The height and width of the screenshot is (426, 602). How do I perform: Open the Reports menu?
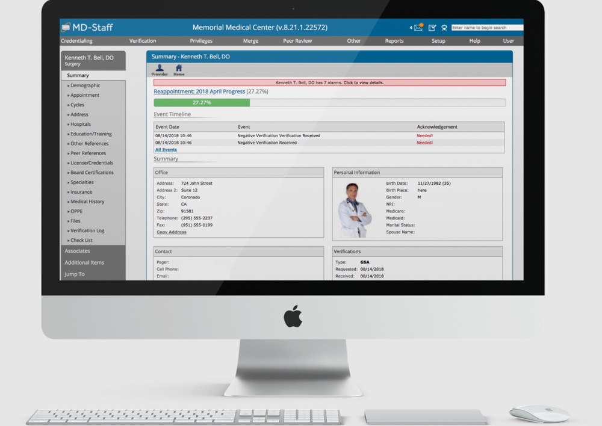[x=394, y=41]
